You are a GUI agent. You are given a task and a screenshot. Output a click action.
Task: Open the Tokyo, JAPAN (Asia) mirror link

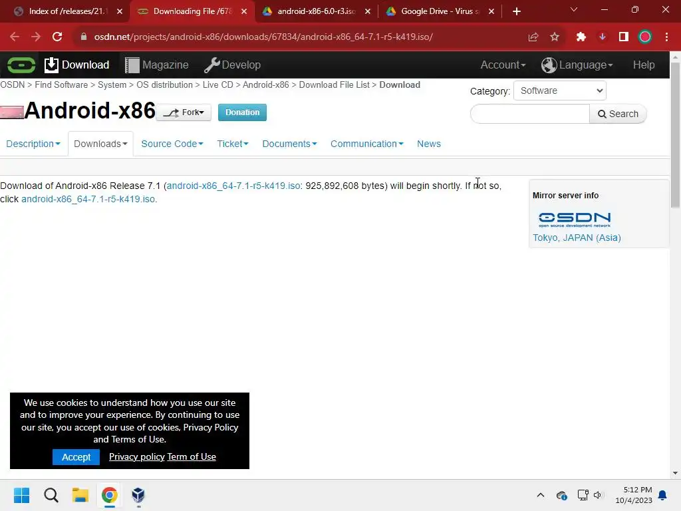click(x=577, y=238)
